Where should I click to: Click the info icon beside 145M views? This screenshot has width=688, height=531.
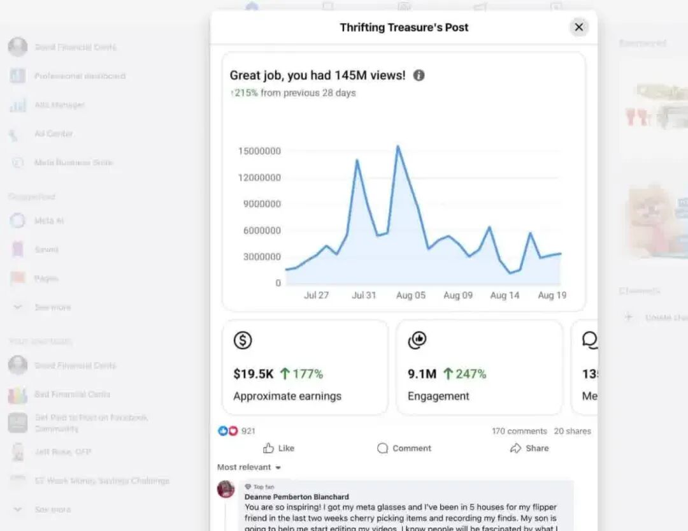click(419, 76)
